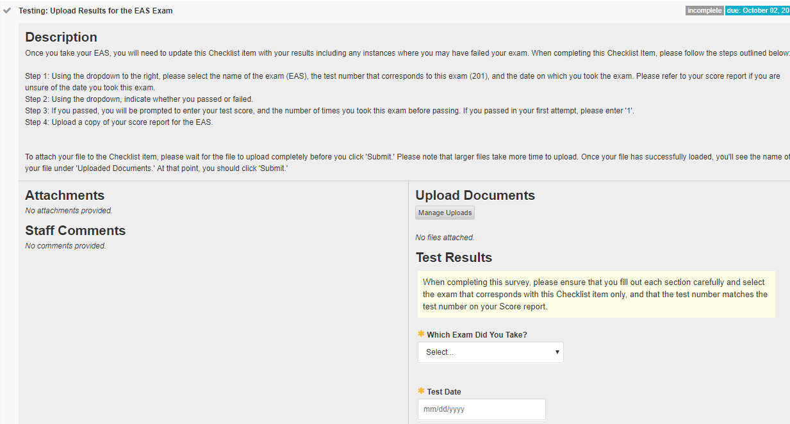The height and width of the screenshot is (424, 790).
Task: Click the Description heading
Action: pos(61,37)
